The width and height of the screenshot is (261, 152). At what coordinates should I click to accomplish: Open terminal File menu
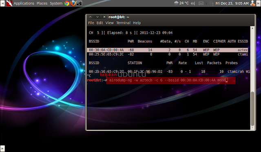pos(91,23)
